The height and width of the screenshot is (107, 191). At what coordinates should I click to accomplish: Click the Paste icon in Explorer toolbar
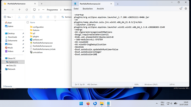(x=33, y=17)
